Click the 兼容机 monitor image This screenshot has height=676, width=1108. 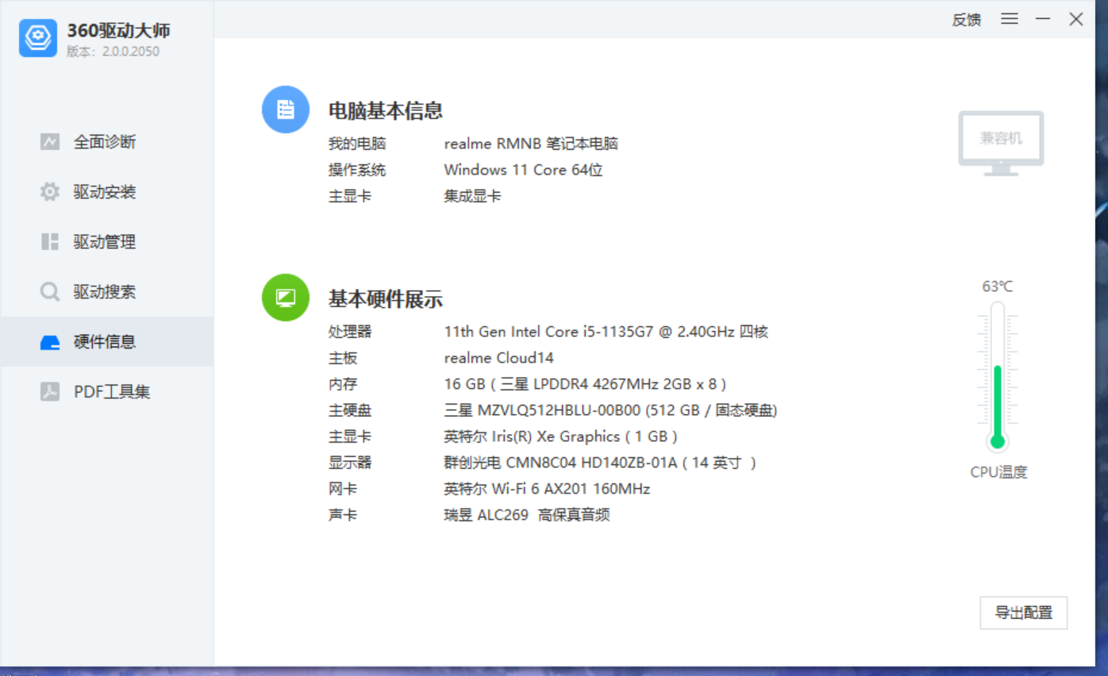[x=1001, y=144]
